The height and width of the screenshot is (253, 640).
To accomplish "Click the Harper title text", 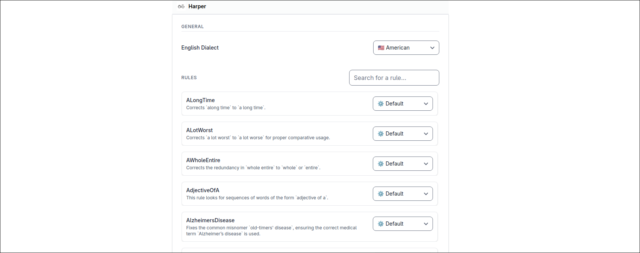I will coord(197,6).
